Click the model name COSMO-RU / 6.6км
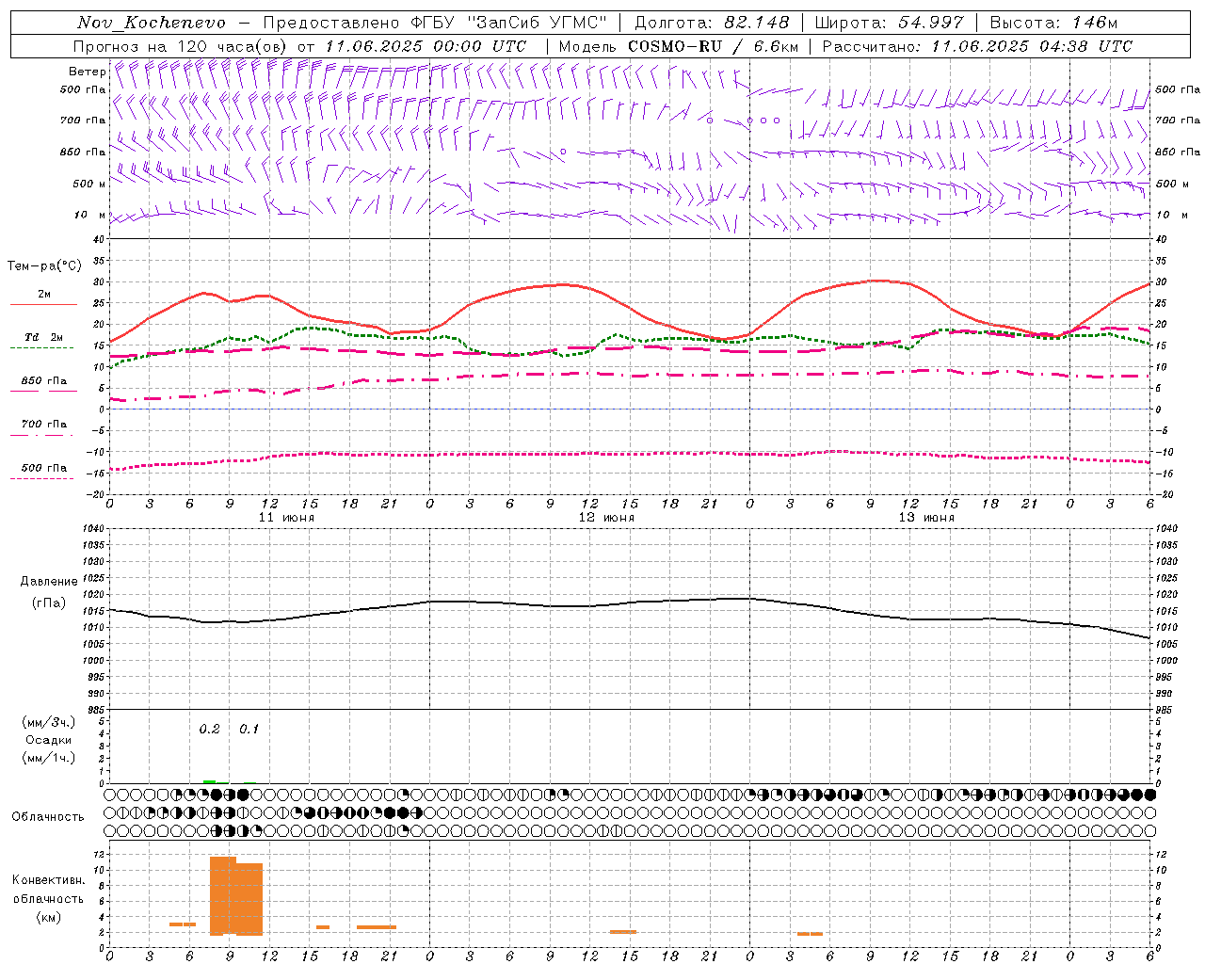The height and width of the screenshot is (964, 1205). tap(714, 46)
